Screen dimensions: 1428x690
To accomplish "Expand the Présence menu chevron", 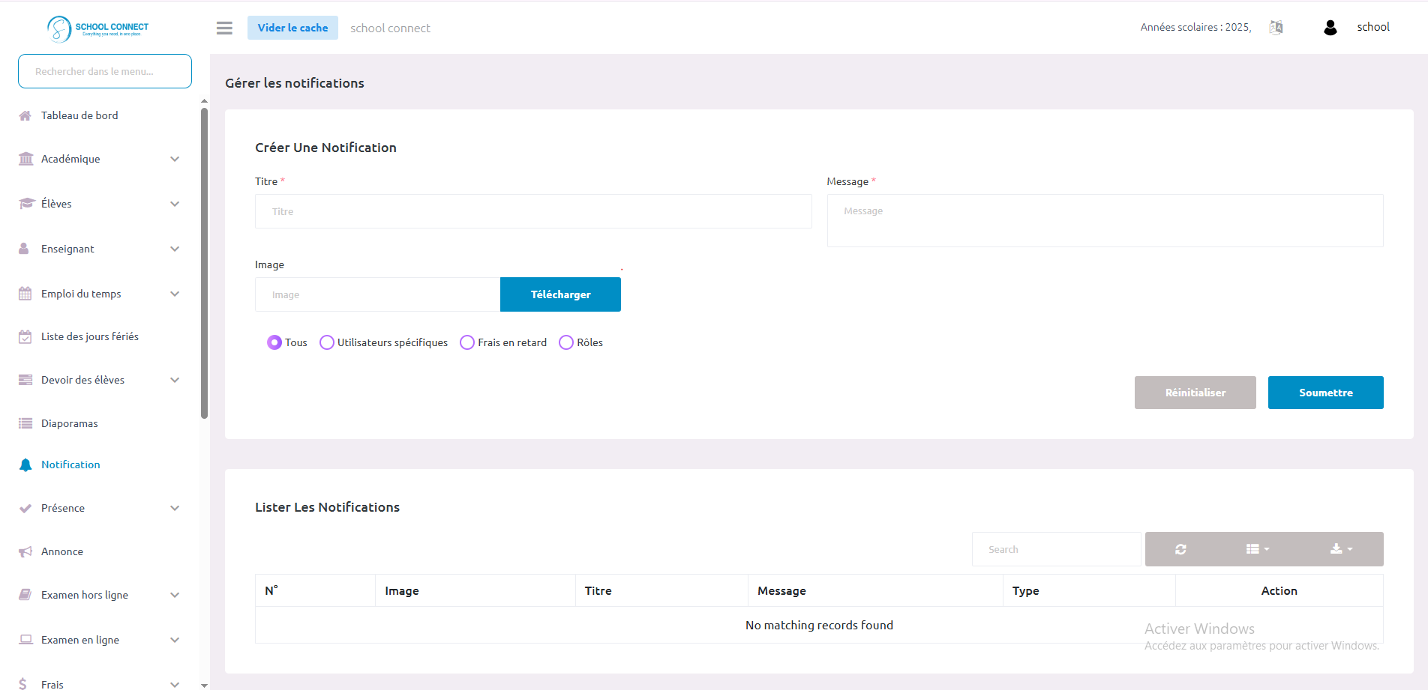I will 175,508.
